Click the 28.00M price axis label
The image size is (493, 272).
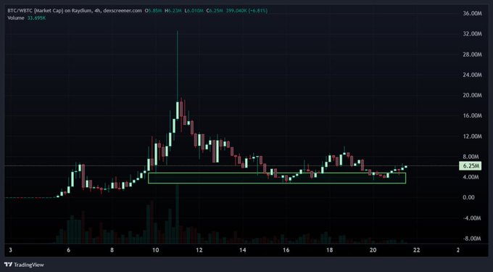pos(473,54)
